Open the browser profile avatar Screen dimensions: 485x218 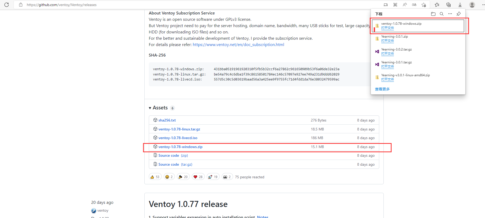click(x=472, y=5)
